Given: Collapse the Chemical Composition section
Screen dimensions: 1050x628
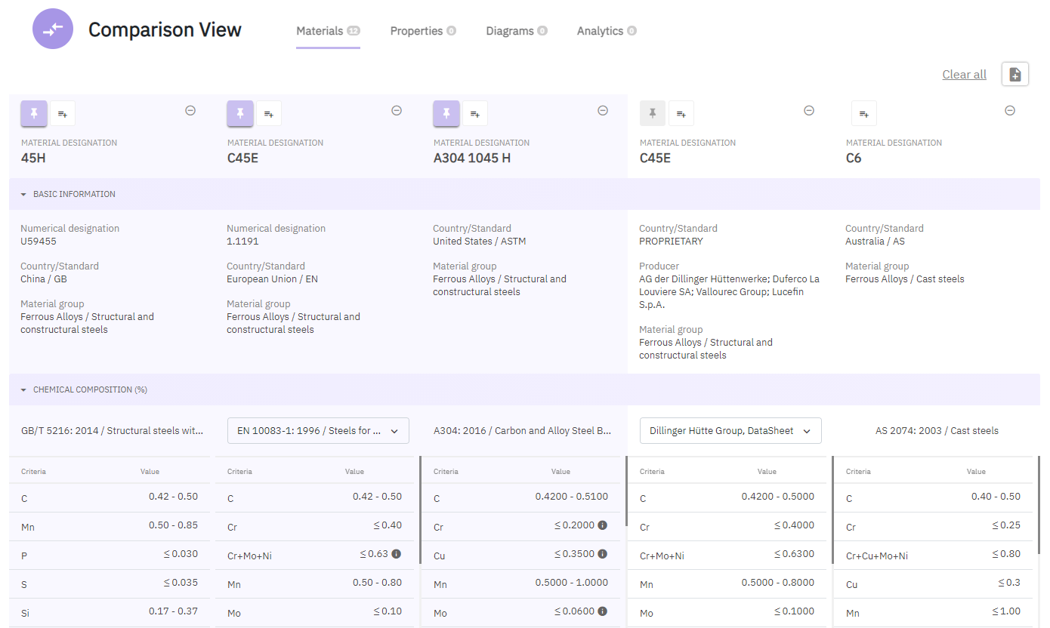Looking at the screenshot, I should click(x=23, y=390).
